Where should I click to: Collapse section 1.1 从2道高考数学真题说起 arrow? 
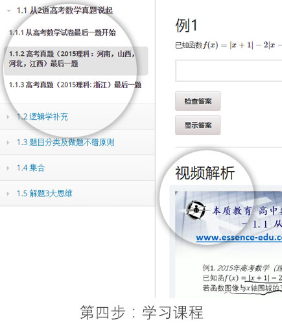point(8,10)
